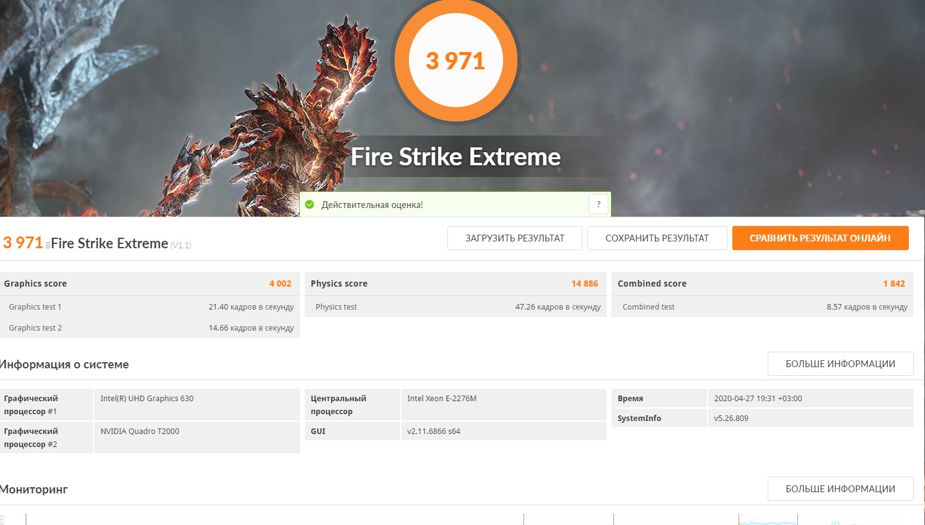
Task: Select the Intel(R) UHD Graphics 630 value
Action: pyautogui.click(x=147, y=399)
